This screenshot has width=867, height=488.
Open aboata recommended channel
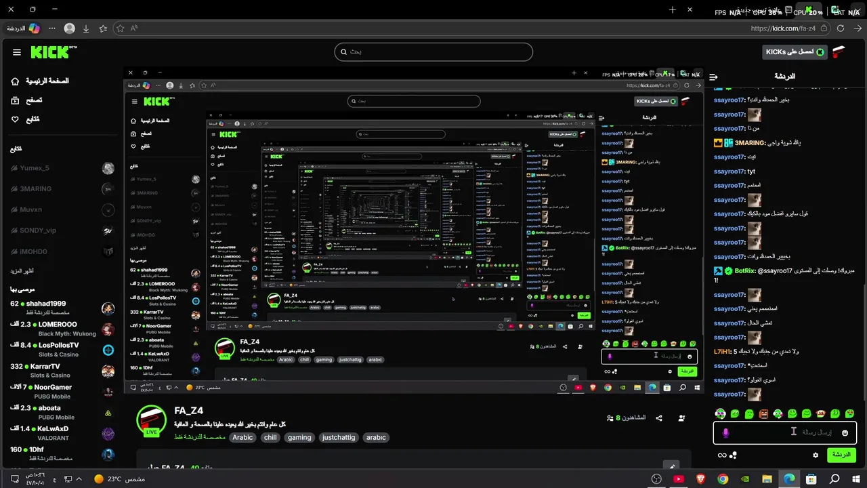[x=62, y=412]
